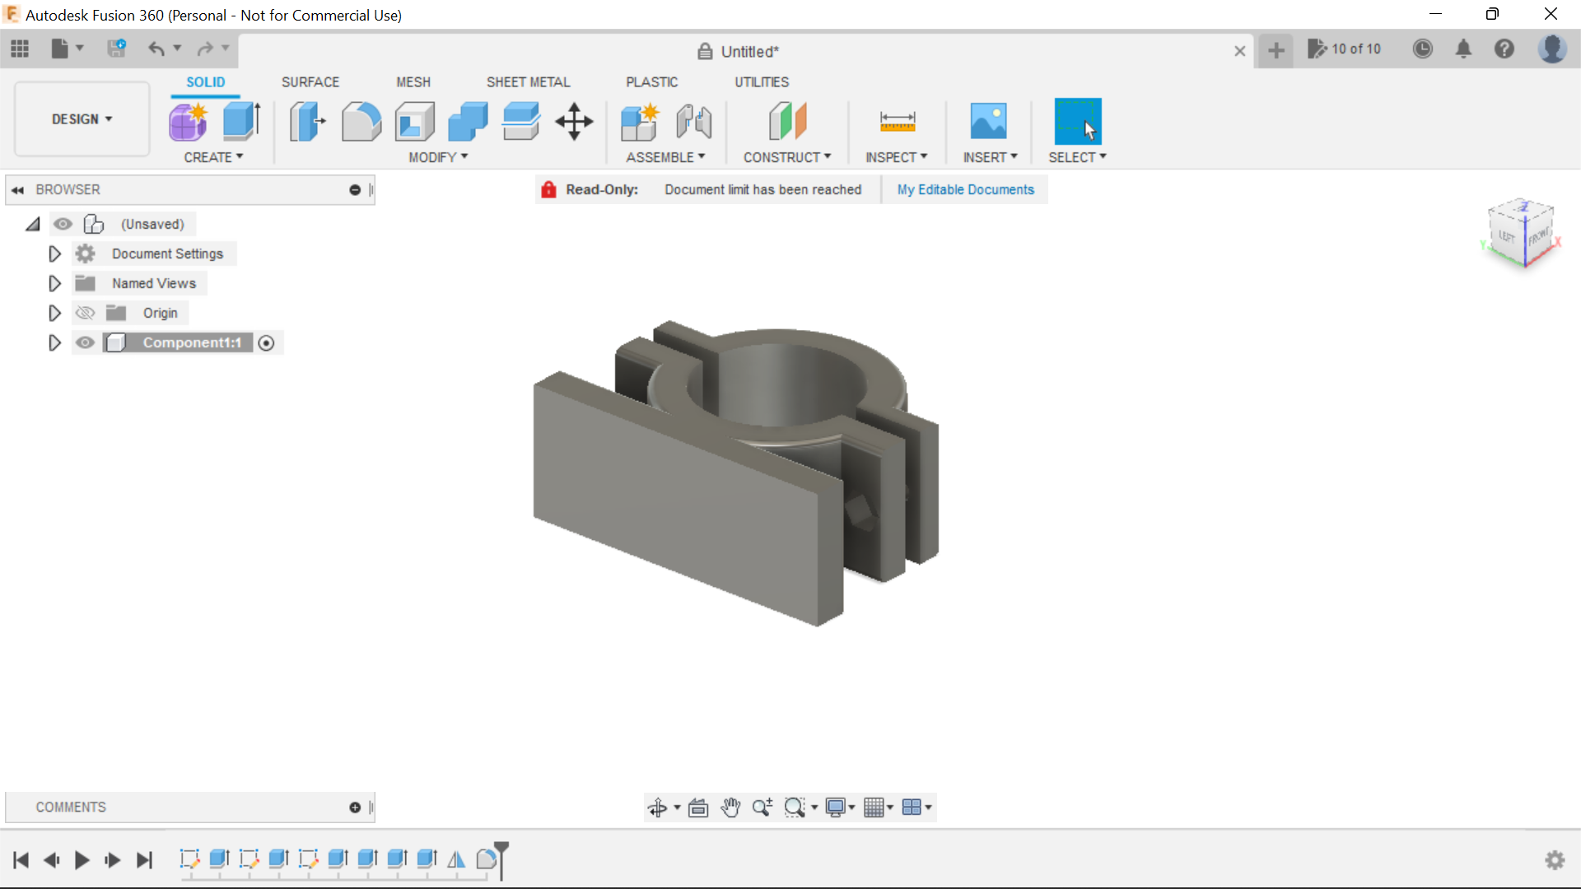Open the Display Settings dropdown
1581x889 pixels.
coord(839,808)
